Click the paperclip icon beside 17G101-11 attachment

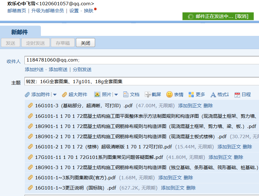(x=30, y=157)
